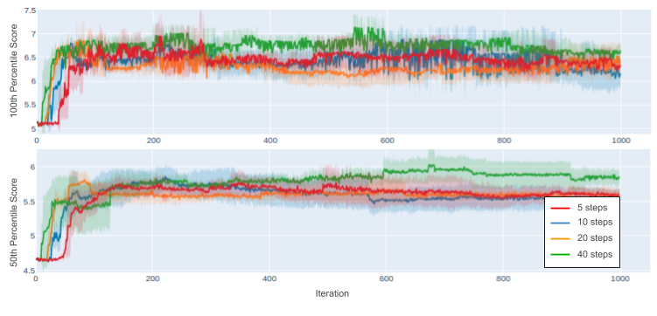This screenshot has height=316, width=657.
Task: Toggle the '20 steps' legend entry
Action: click(x=582, y=238)
